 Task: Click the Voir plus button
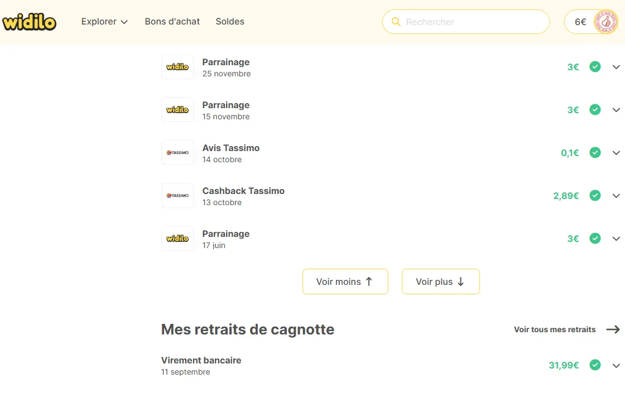pyautogui.click(x=440, y=282)
